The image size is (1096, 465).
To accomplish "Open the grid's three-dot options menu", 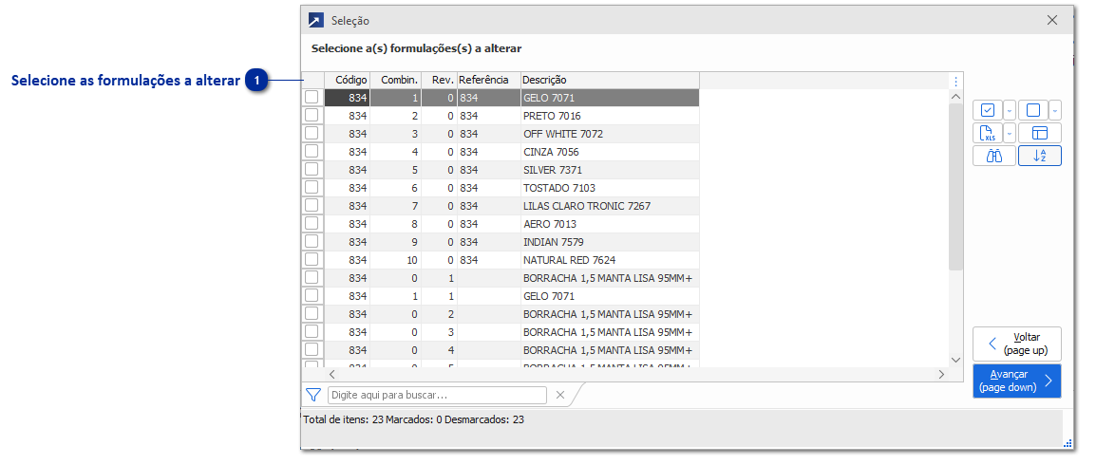I will tap(956, 81).
